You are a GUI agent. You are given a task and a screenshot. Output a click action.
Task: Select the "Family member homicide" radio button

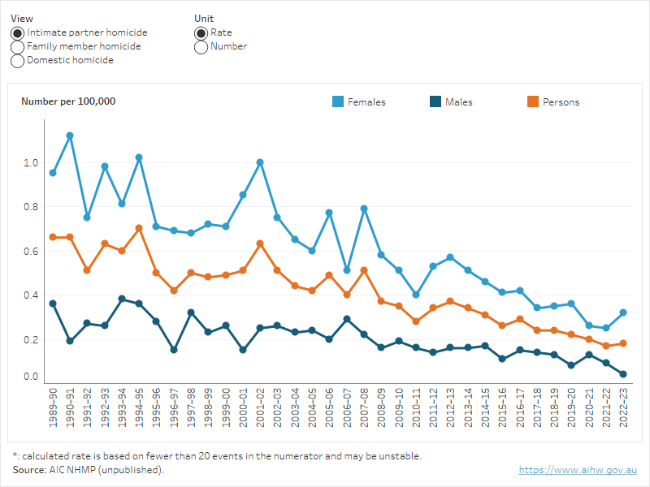(x=17, y=46)
